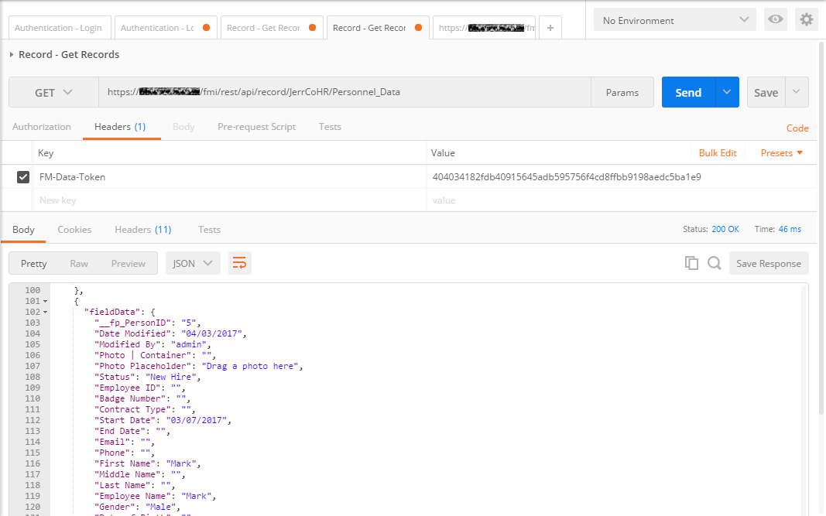826x516 pixels.
Task: Toggle text wrapping in the response viewer
Action: coord(239,263)
